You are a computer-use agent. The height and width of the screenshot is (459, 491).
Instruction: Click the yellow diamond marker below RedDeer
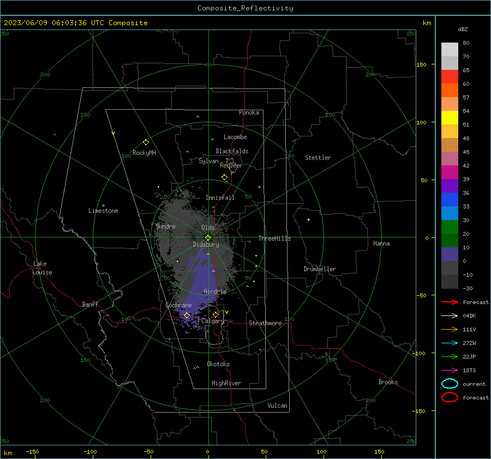click(225, 177)
